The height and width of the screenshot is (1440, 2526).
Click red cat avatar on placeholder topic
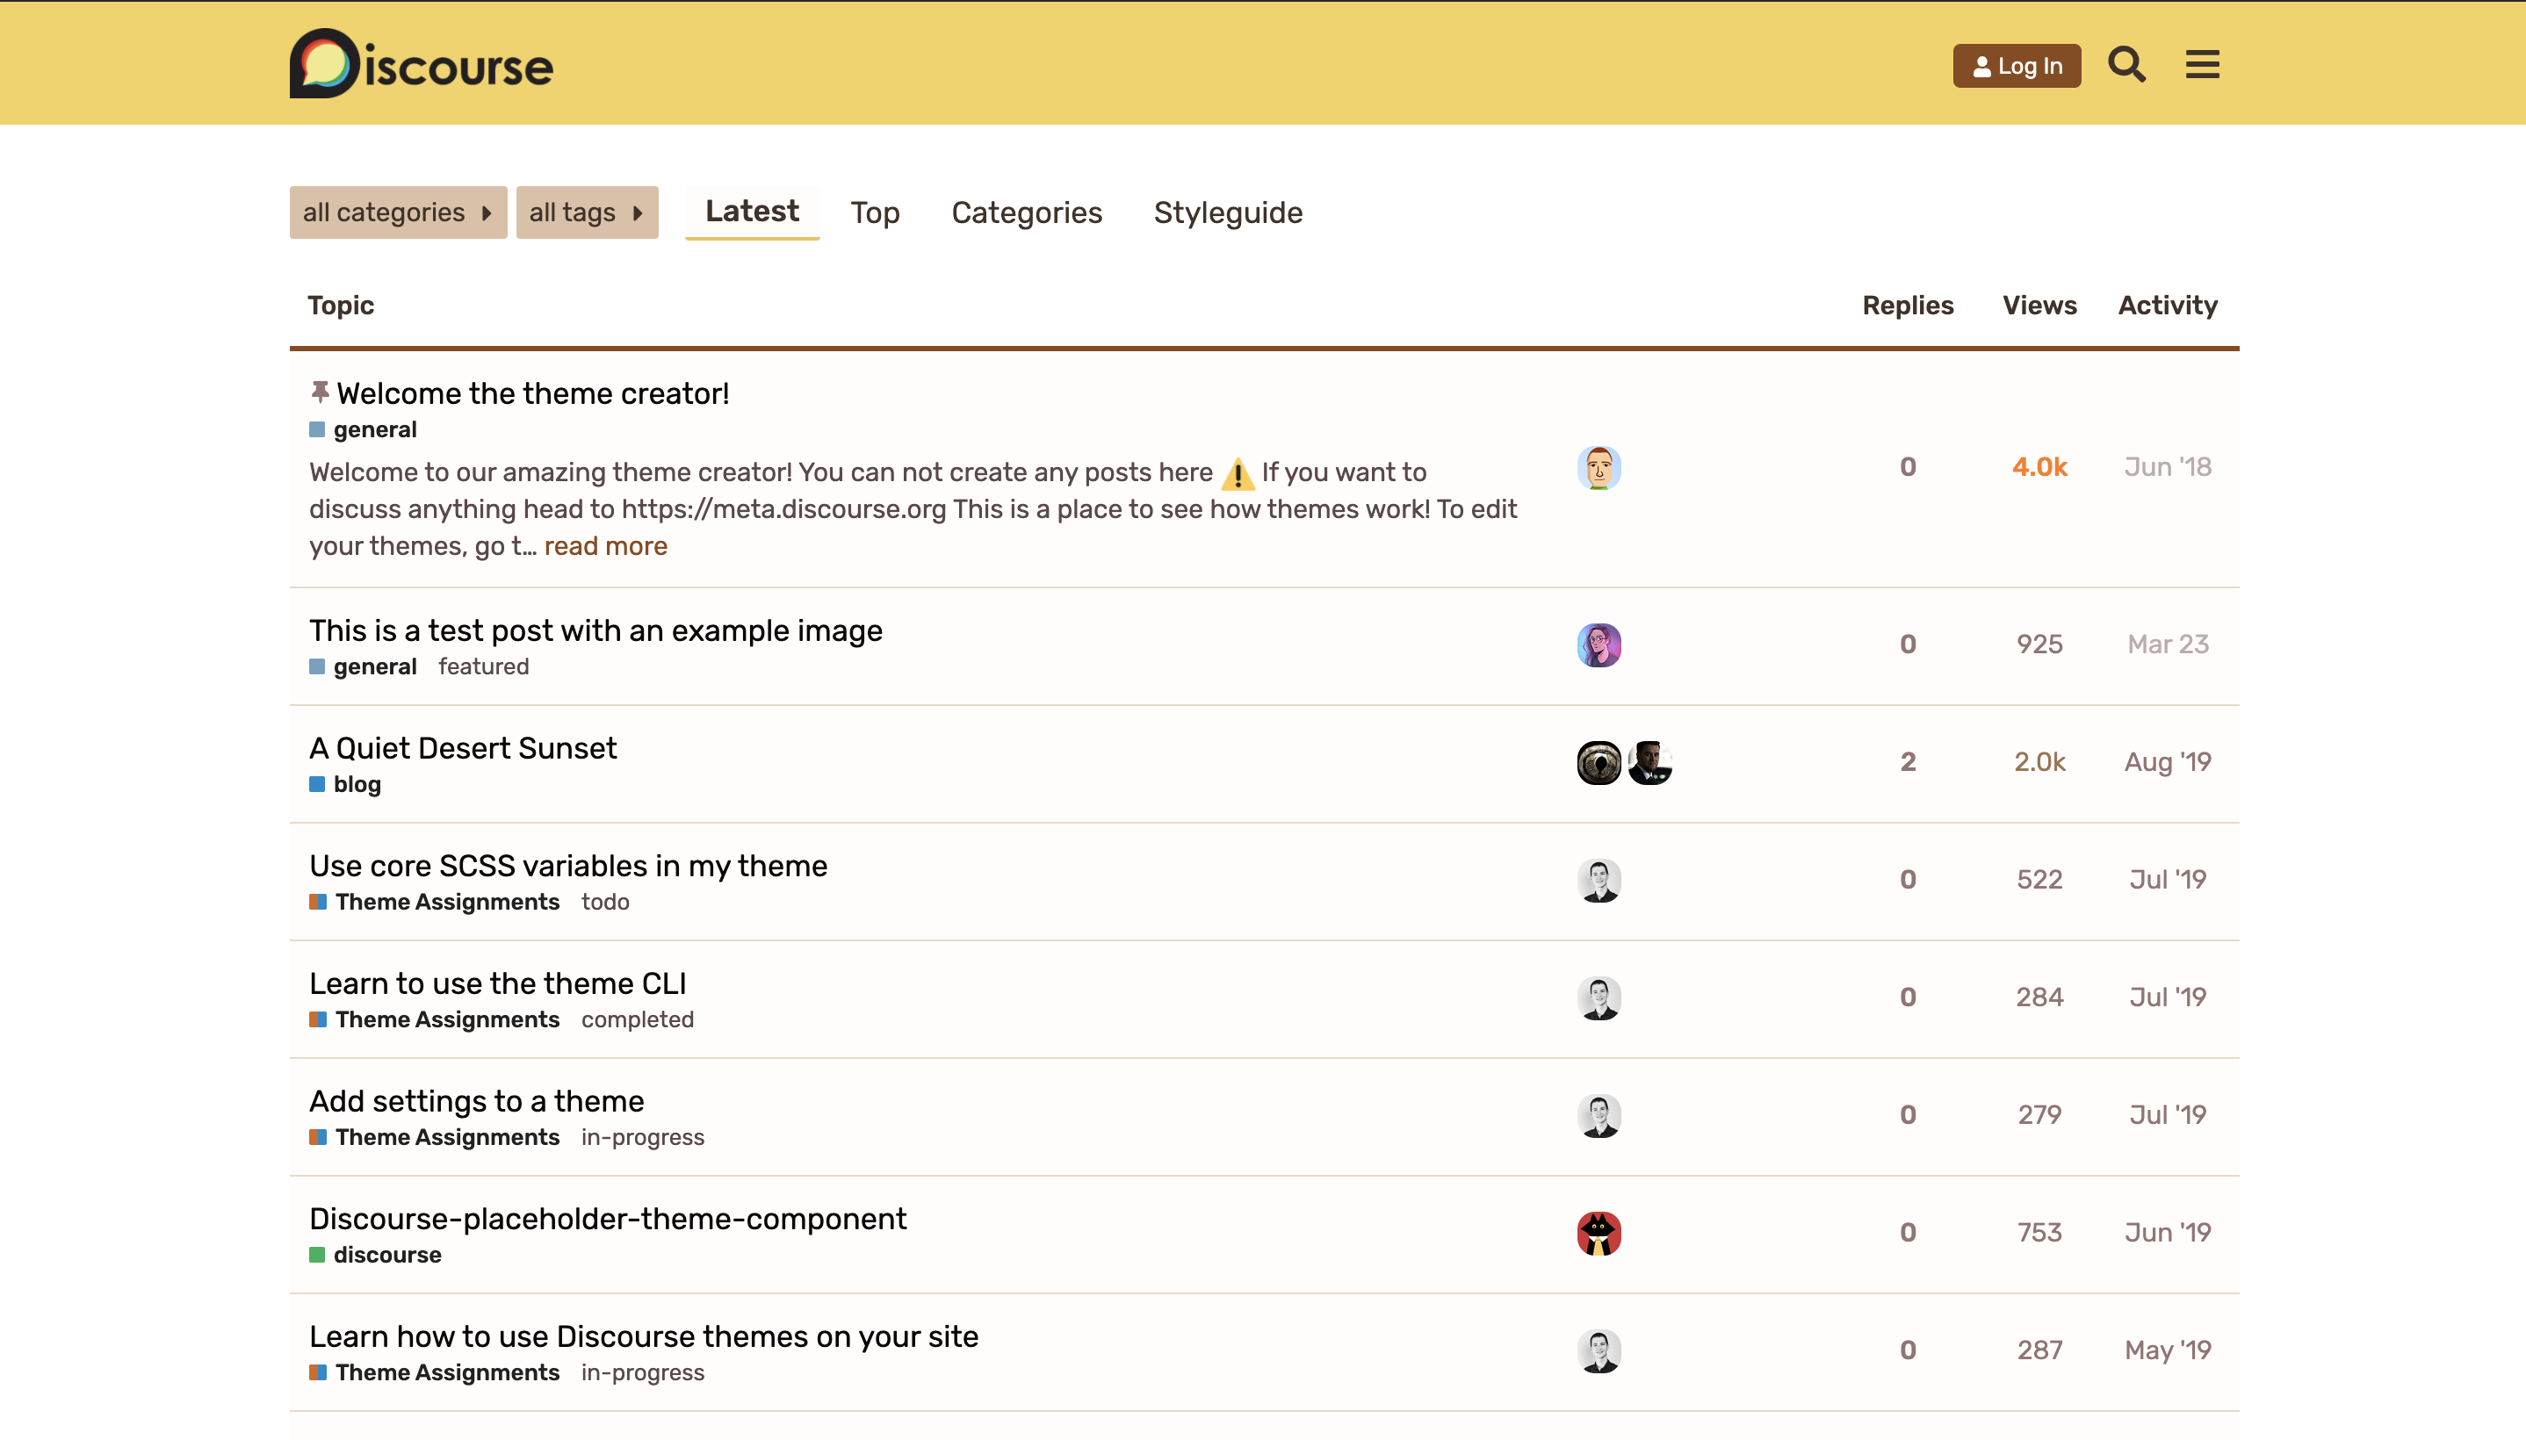click(x=1599, y=1234)
